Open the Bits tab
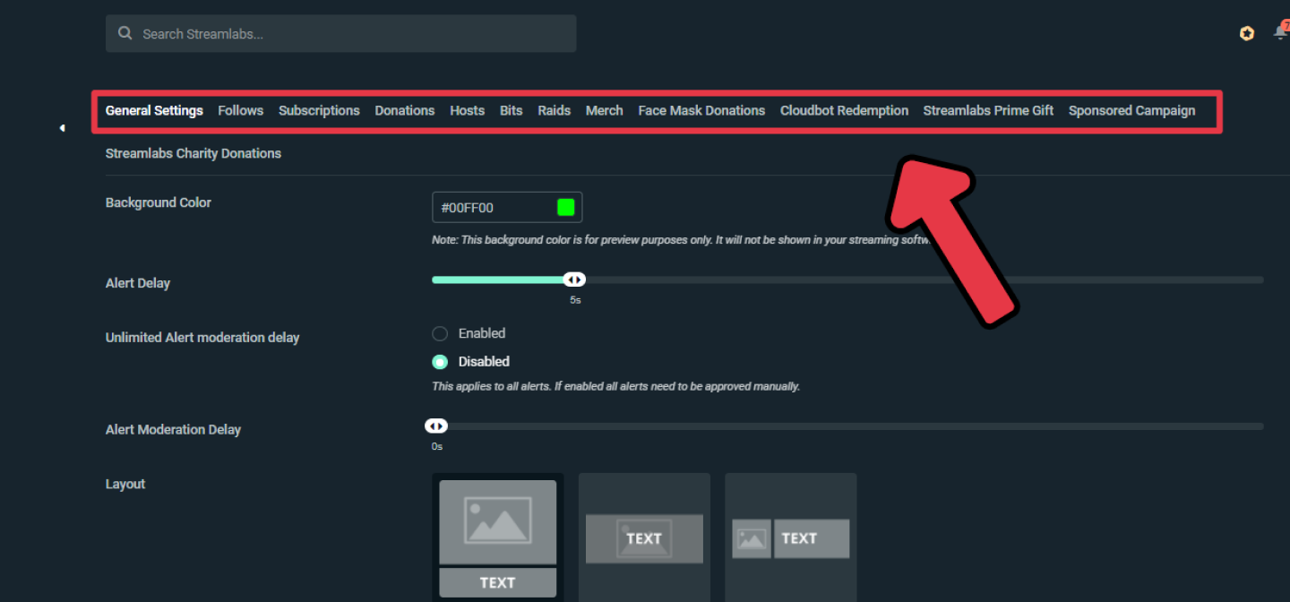Image resolution: width=1290 pixels, height=602 pixels. 511,110
